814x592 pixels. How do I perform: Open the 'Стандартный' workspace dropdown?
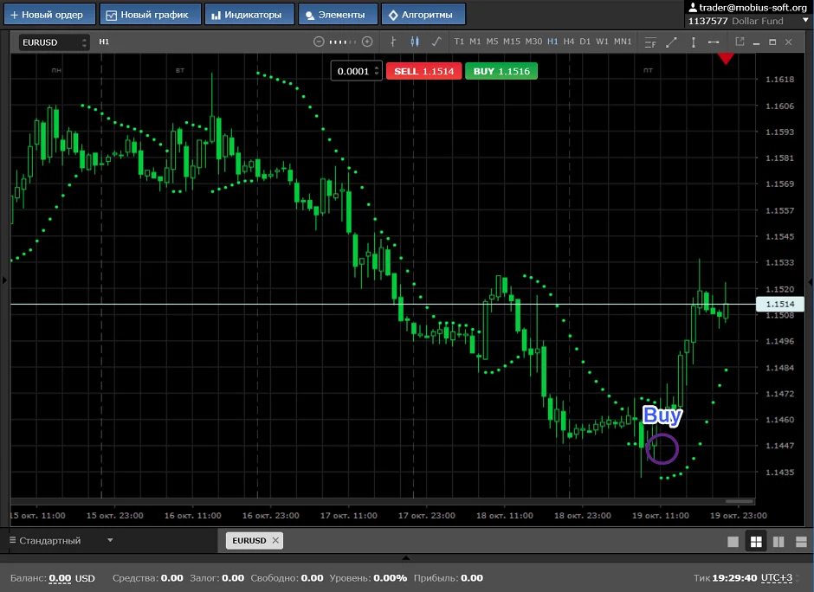61,541
